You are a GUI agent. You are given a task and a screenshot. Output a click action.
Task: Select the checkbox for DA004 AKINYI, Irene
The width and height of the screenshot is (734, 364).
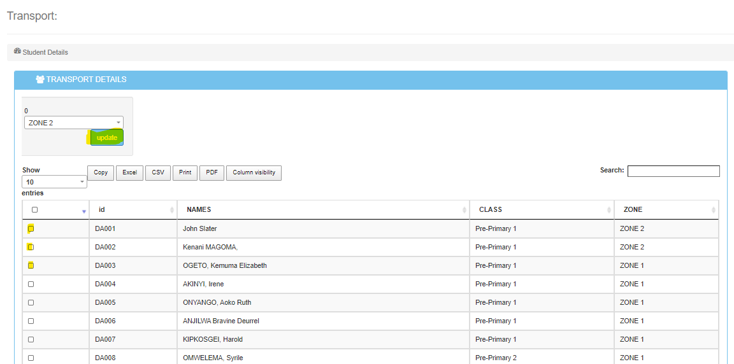pyautogui.click(x=31, y=284)
